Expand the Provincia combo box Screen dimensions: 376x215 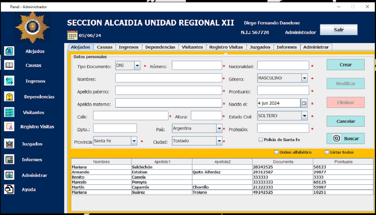pos(134,141)
